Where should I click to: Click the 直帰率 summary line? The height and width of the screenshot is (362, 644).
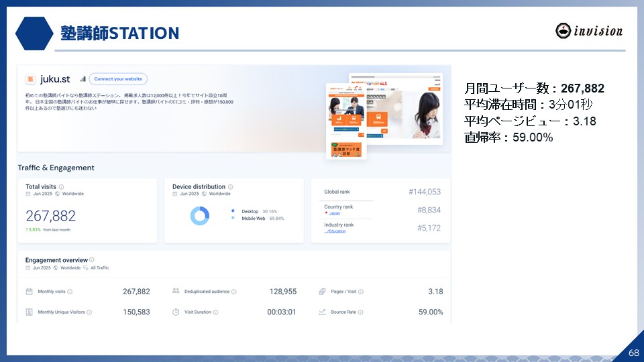508,137
